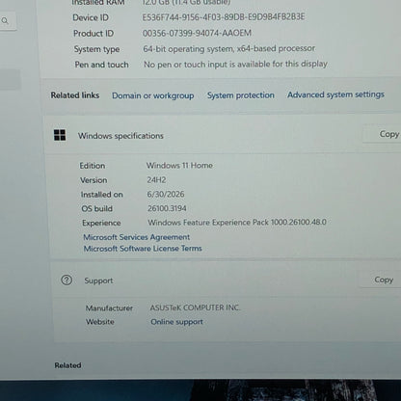Screen dimensions: 401x401
Task: Select the Windows Feature Experience Pack value
Action: [237, 223]
